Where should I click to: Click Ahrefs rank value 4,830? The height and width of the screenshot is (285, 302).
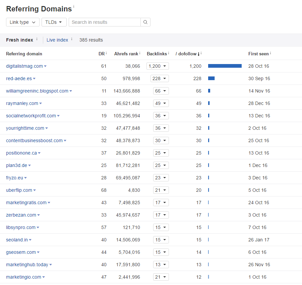coord(134,190)
